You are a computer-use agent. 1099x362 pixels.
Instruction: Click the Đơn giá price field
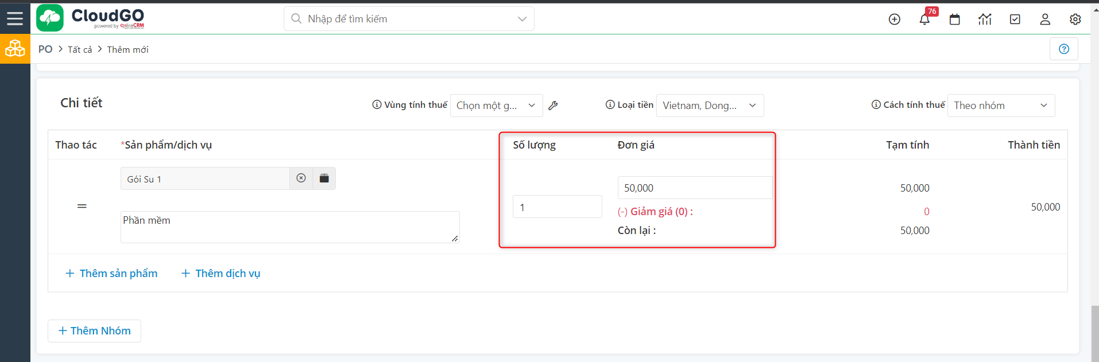[x=695, y=188]
